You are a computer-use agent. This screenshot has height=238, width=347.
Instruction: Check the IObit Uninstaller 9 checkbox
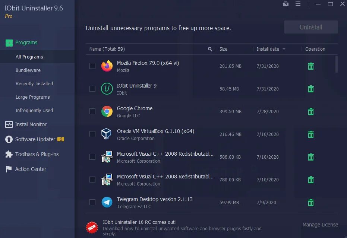point(92,89)
